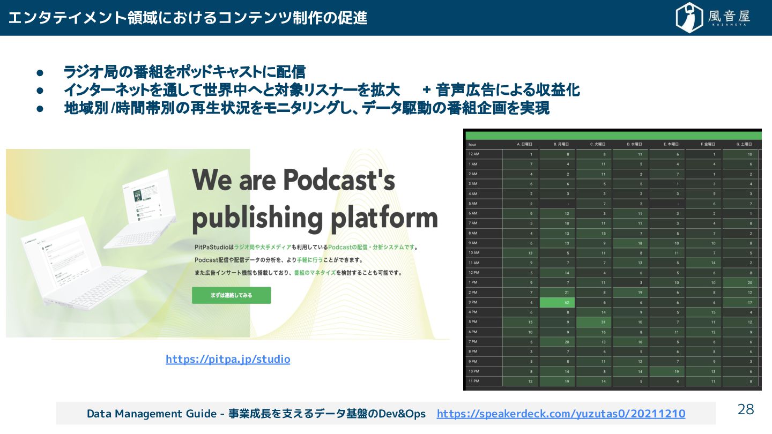Click the '12 PM' row label
772x434 pixels.
point(474,272)
